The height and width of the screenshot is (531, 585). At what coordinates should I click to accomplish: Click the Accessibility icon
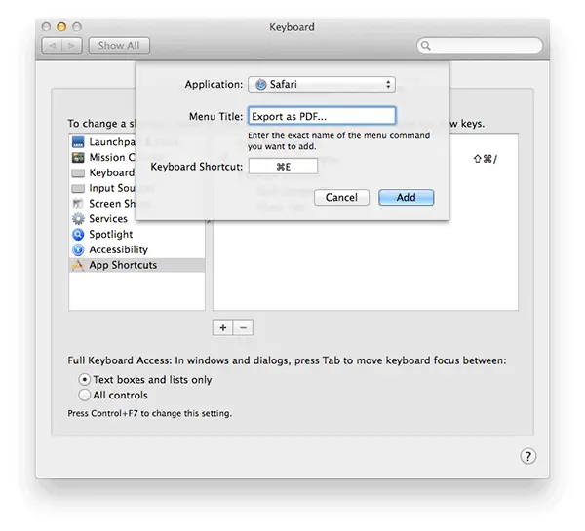coord(78,249)
